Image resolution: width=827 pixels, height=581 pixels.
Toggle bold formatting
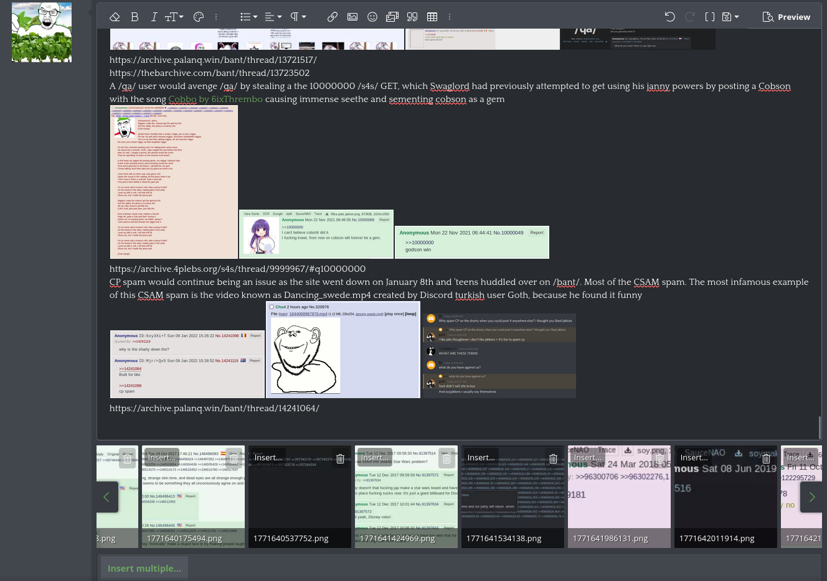(x=135, y=17)
